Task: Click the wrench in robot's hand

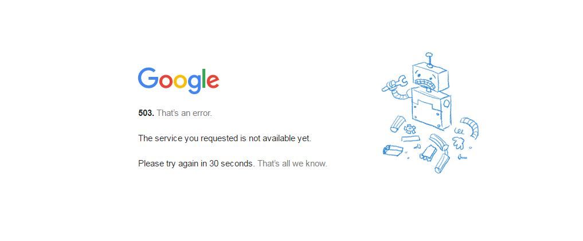Action: [395, 83]
